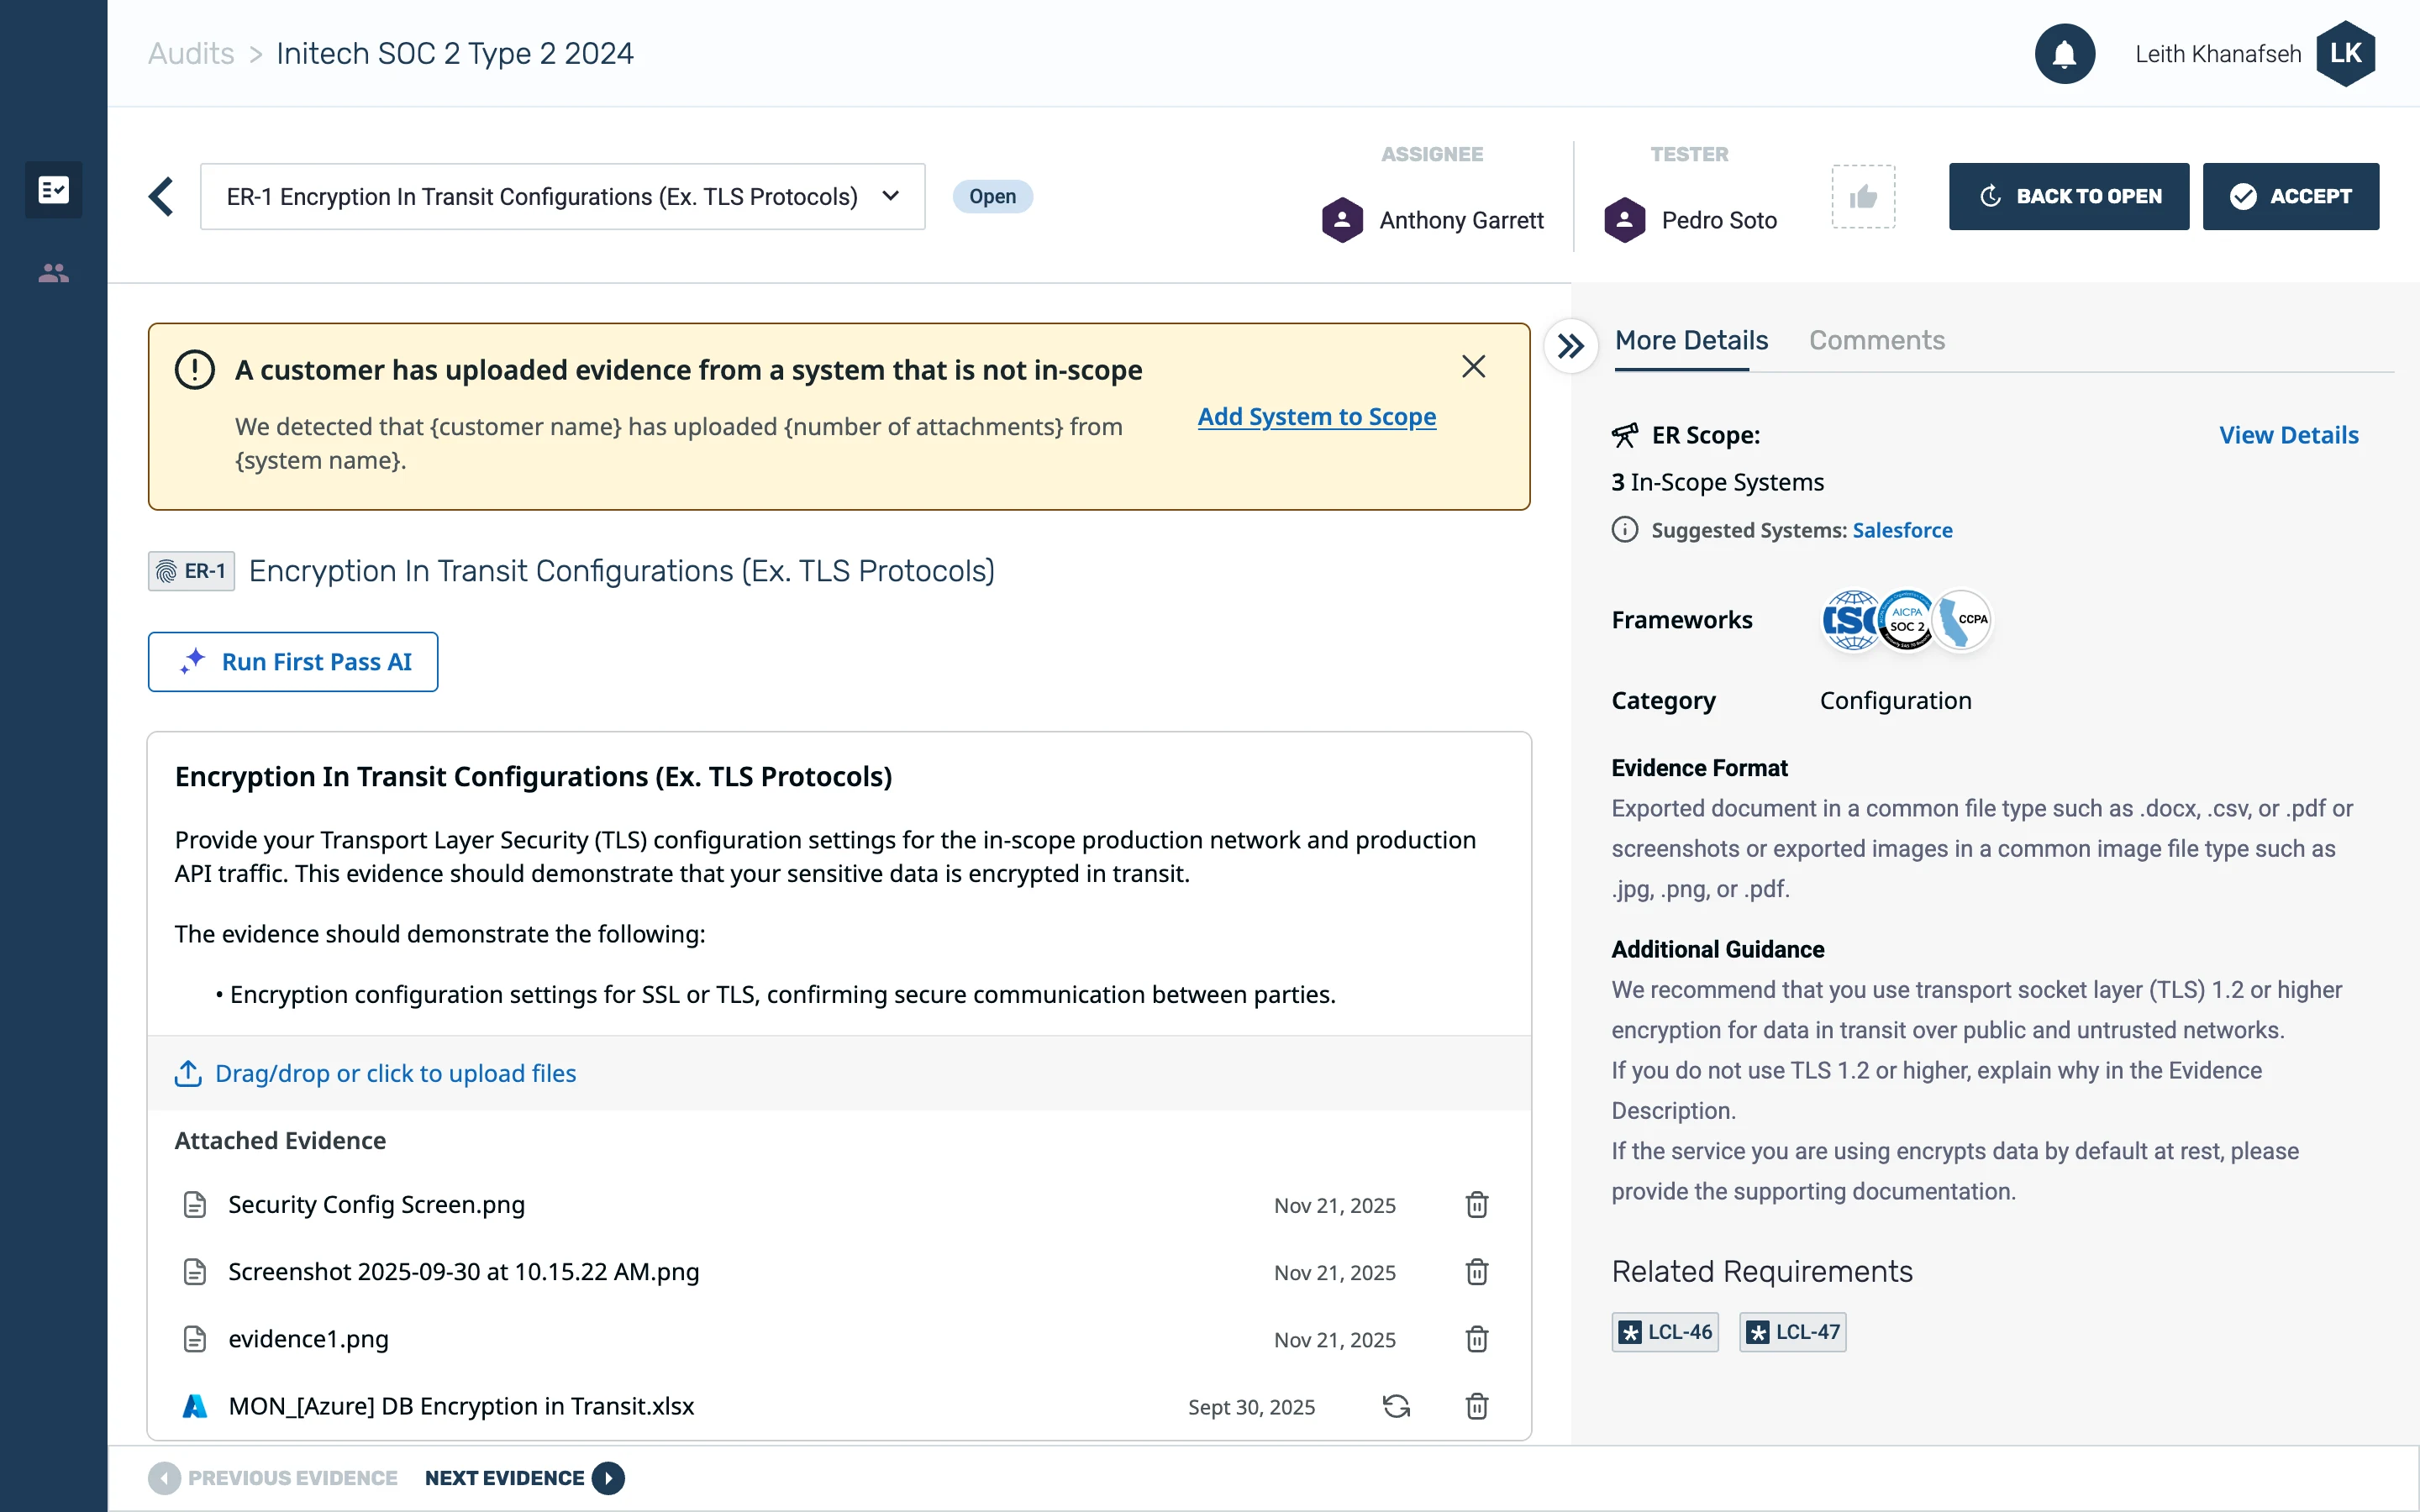Screen dimensions: 2420x1512
Task: Refresh the MON_[Azure] DB Encryption file
Action: point(1396,1406)
